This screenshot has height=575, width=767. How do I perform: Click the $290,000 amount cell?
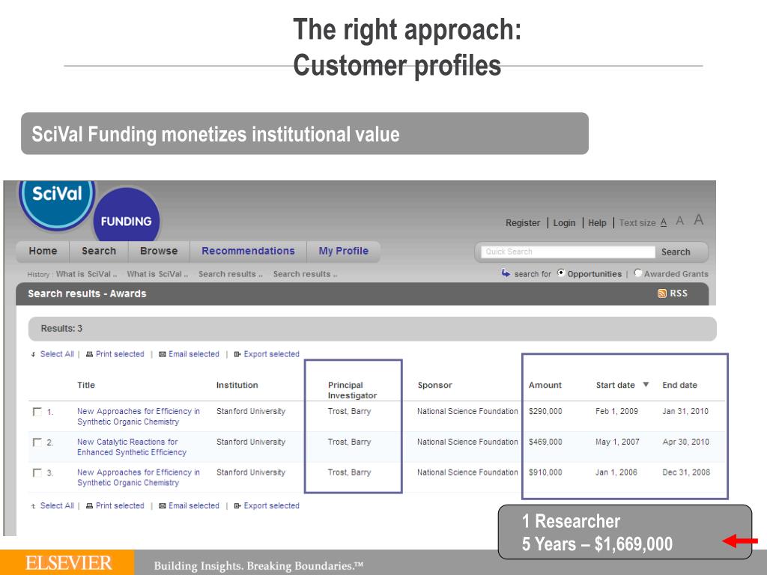(545, 411)
